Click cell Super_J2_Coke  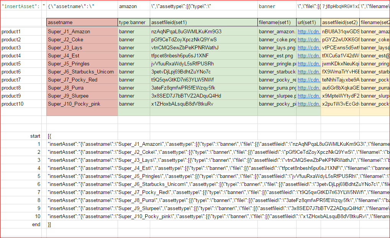82,39
